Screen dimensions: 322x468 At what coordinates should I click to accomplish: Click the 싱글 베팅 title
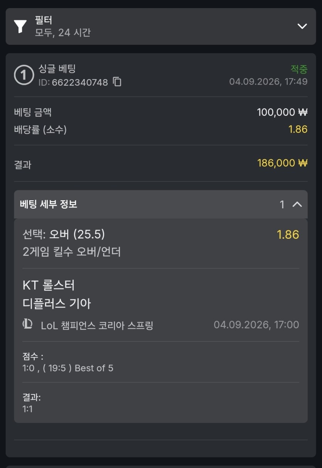[57, 69]
